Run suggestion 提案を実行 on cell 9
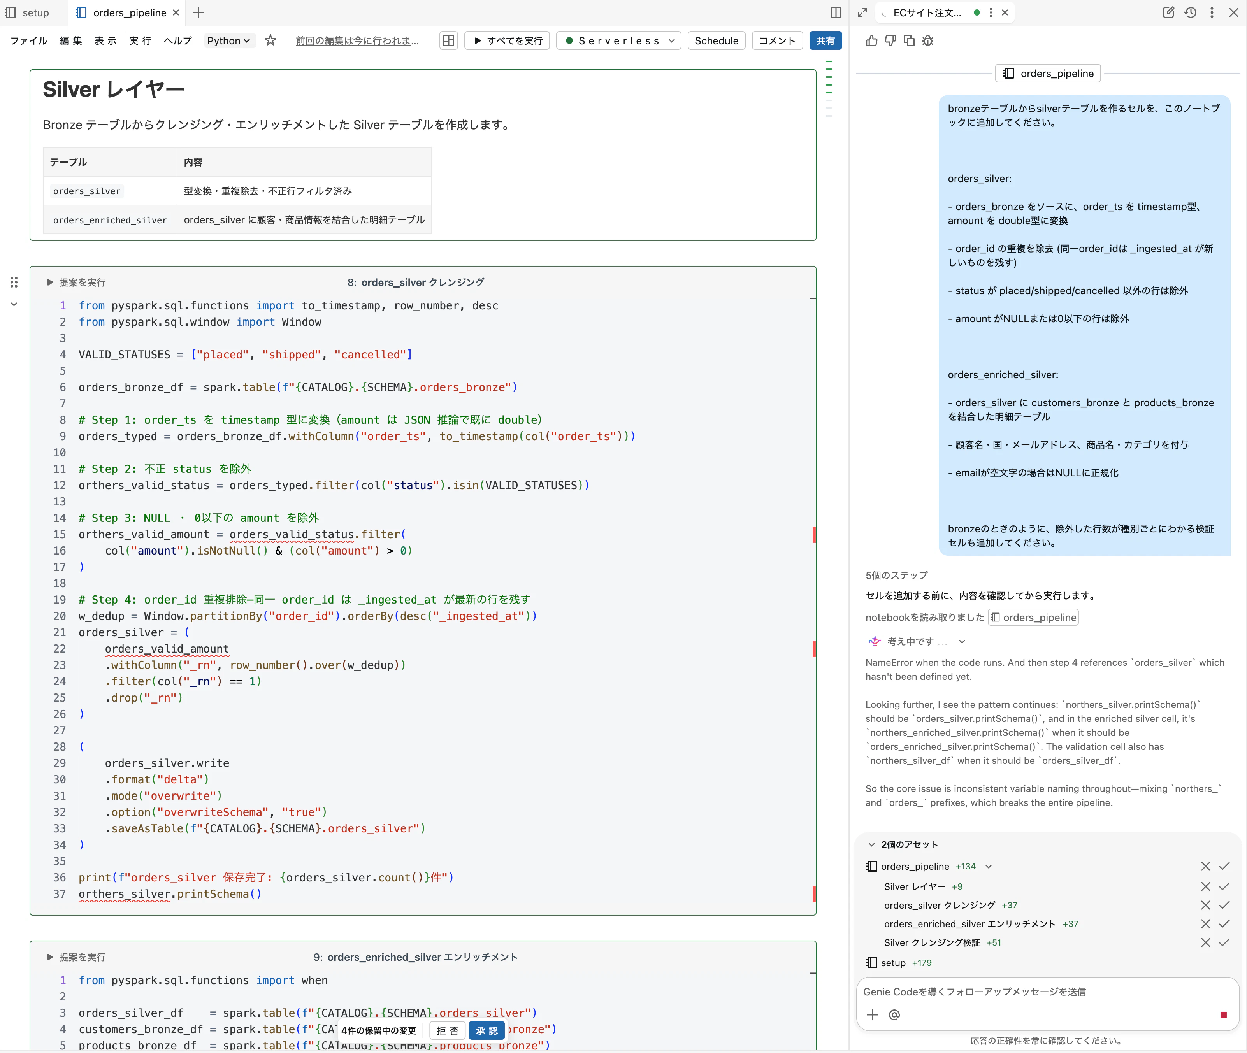The width and height of the screenshot is (1247, 1053). click(x=76, y=957)
